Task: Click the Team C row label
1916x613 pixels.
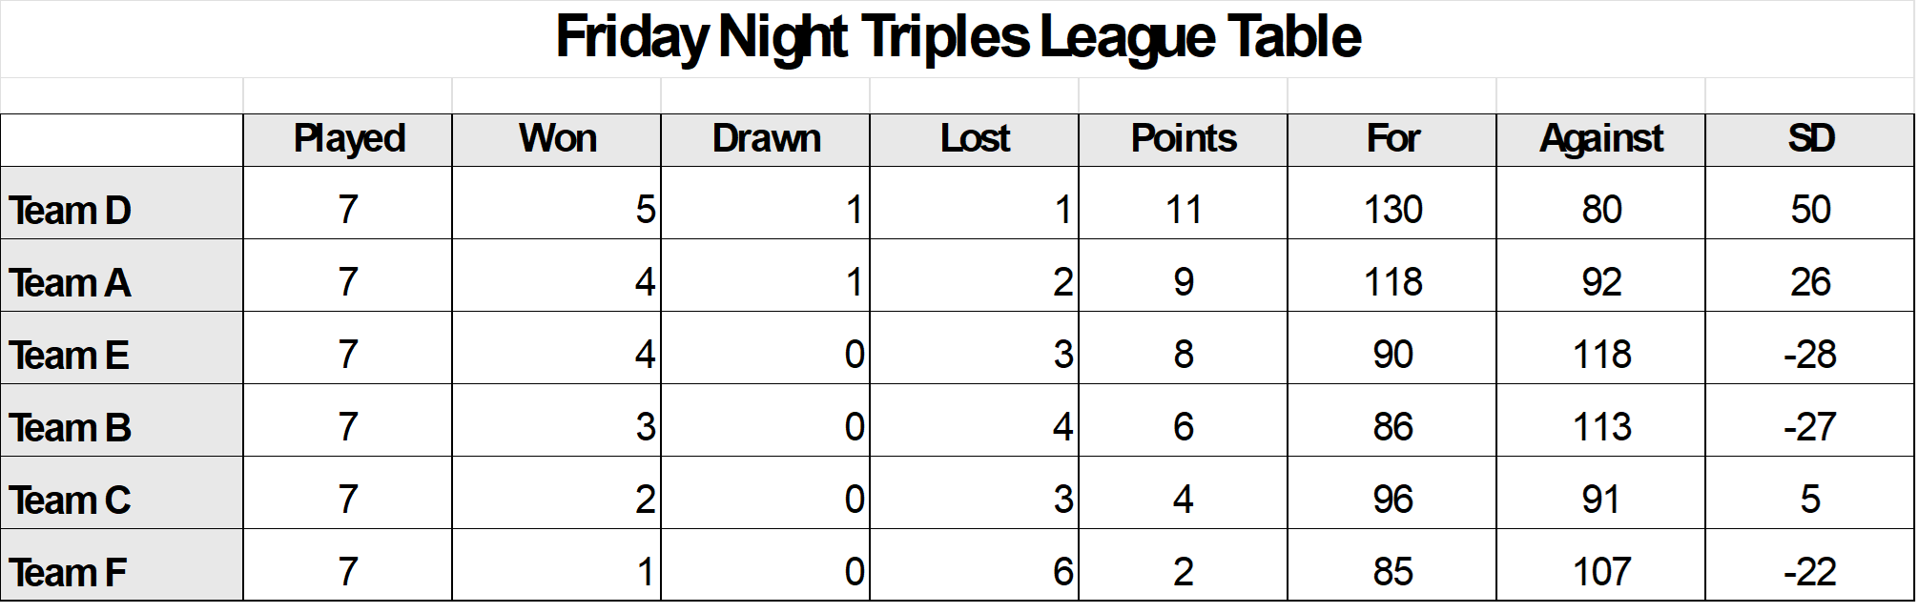Action: [x=71, y=501]
